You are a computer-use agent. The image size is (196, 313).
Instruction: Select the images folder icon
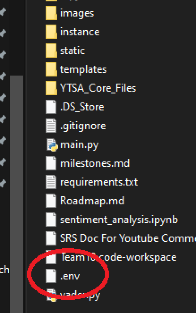(51, 13)
